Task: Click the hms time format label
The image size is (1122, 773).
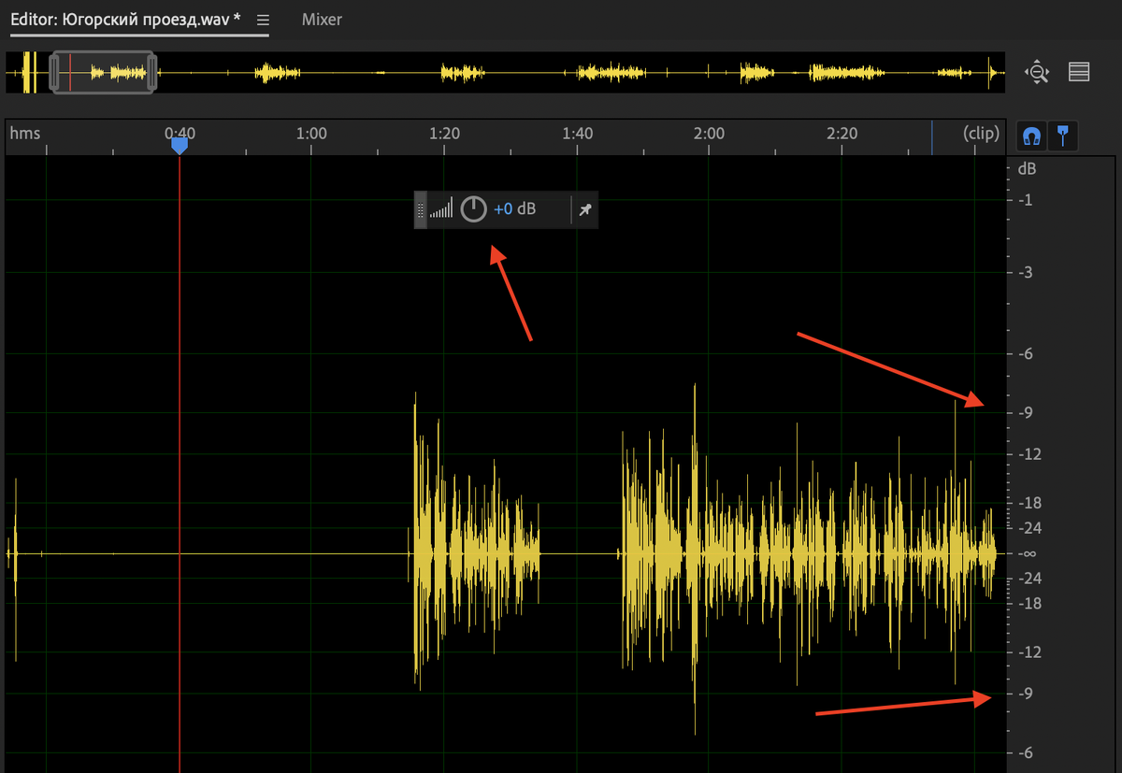Action: coord(25,134)
